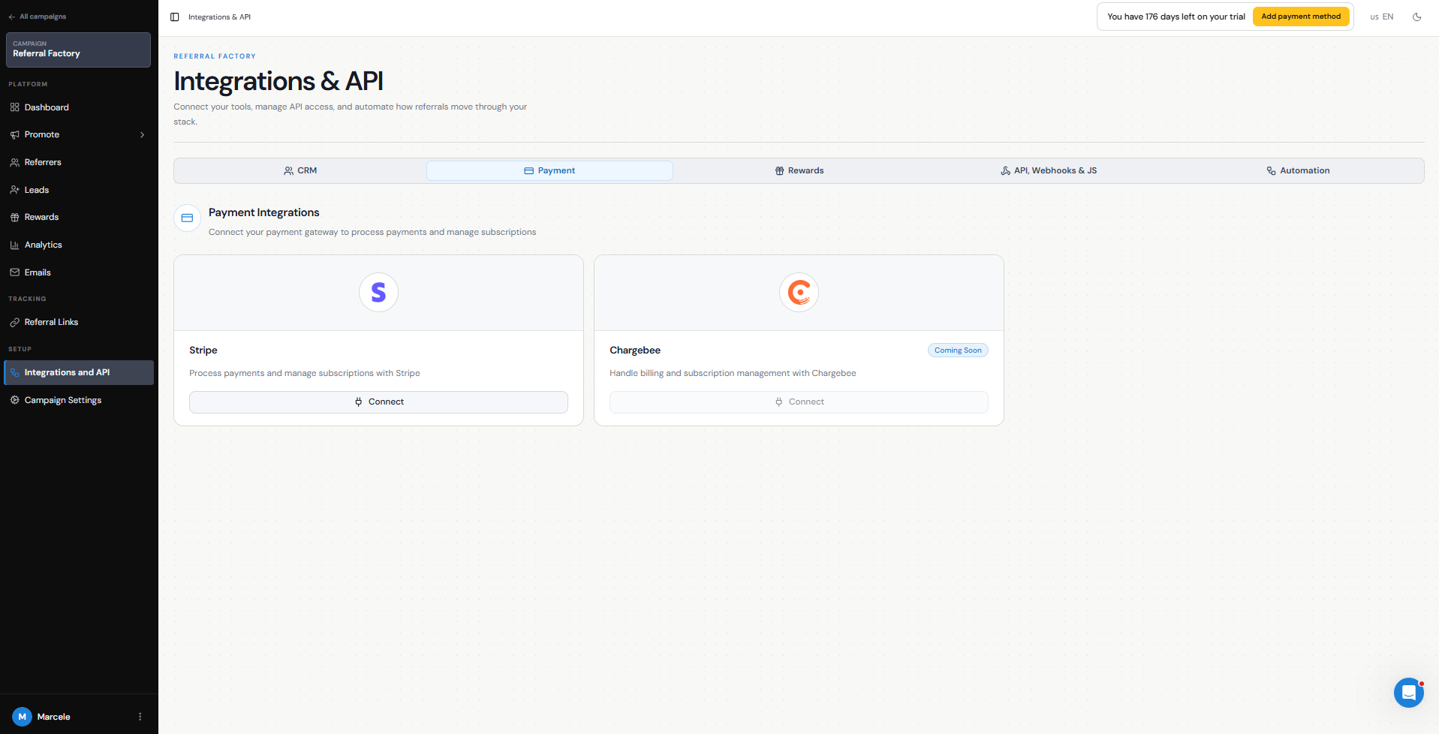Screen dimensions: 1439x734
Task: Open Promote in the sidebar
Action: coord(79,135)
